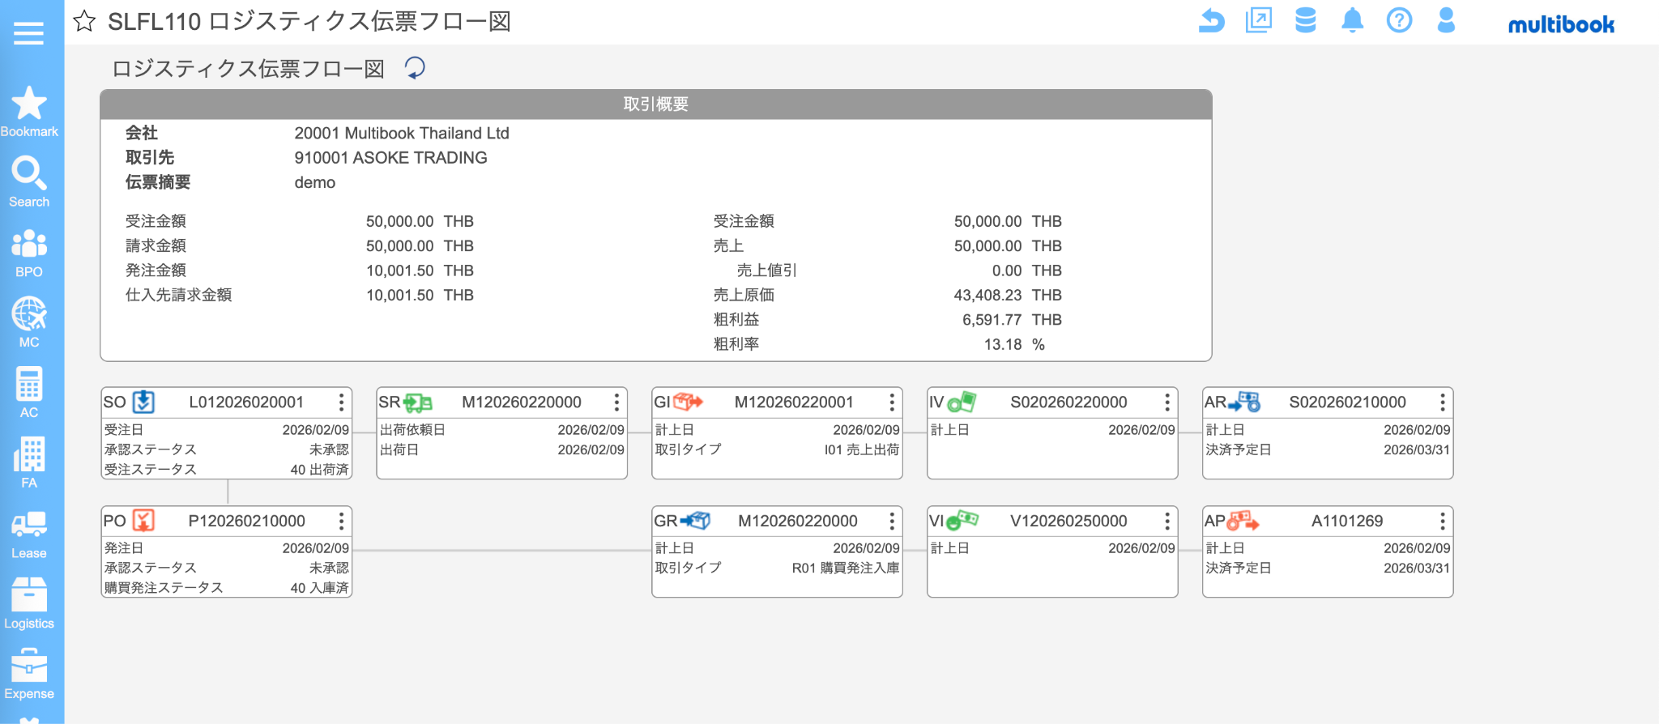Click the refresh icon beside the flow title

(415, 68)
